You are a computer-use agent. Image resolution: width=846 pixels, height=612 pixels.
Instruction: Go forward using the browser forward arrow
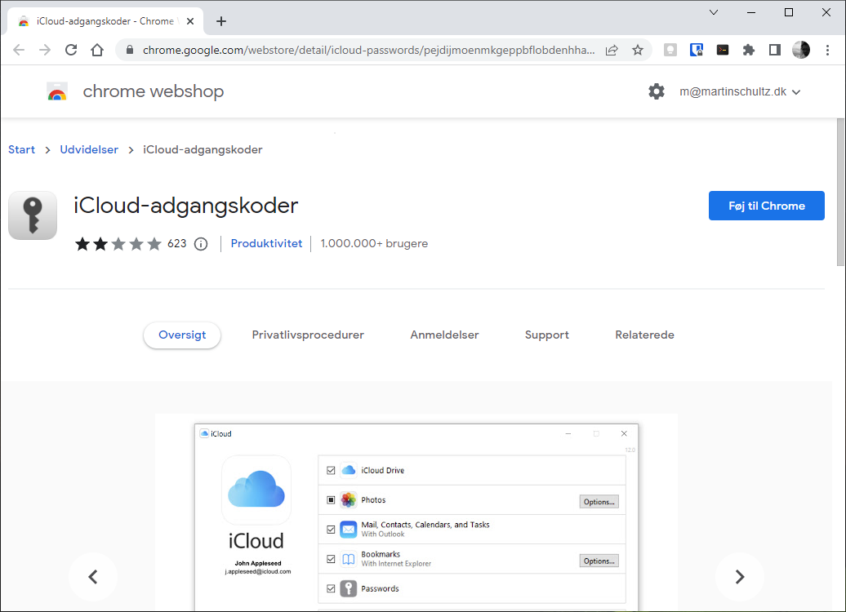tap(45, 50)
